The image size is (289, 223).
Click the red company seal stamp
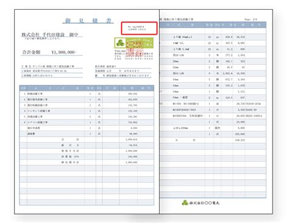135,48
